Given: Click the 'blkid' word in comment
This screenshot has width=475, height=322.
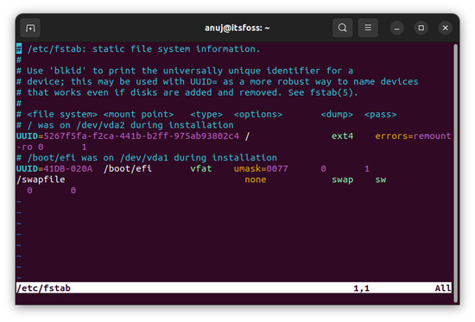Looking at the screenshot, I should click(68, 71).
